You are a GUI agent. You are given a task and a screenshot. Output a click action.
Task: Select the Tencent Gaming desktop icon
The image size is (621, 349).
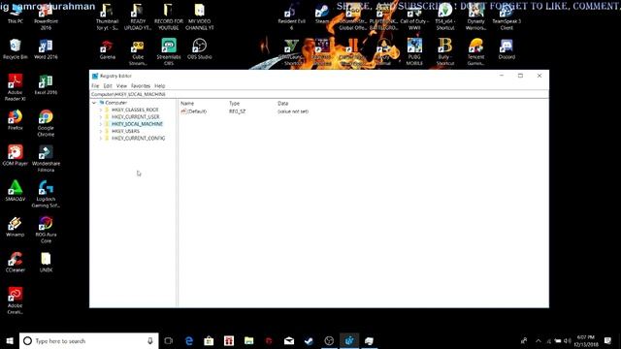click(x=475, y=51)
